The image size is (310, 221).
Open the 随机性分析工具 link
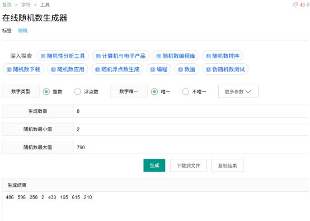[63, 56]
